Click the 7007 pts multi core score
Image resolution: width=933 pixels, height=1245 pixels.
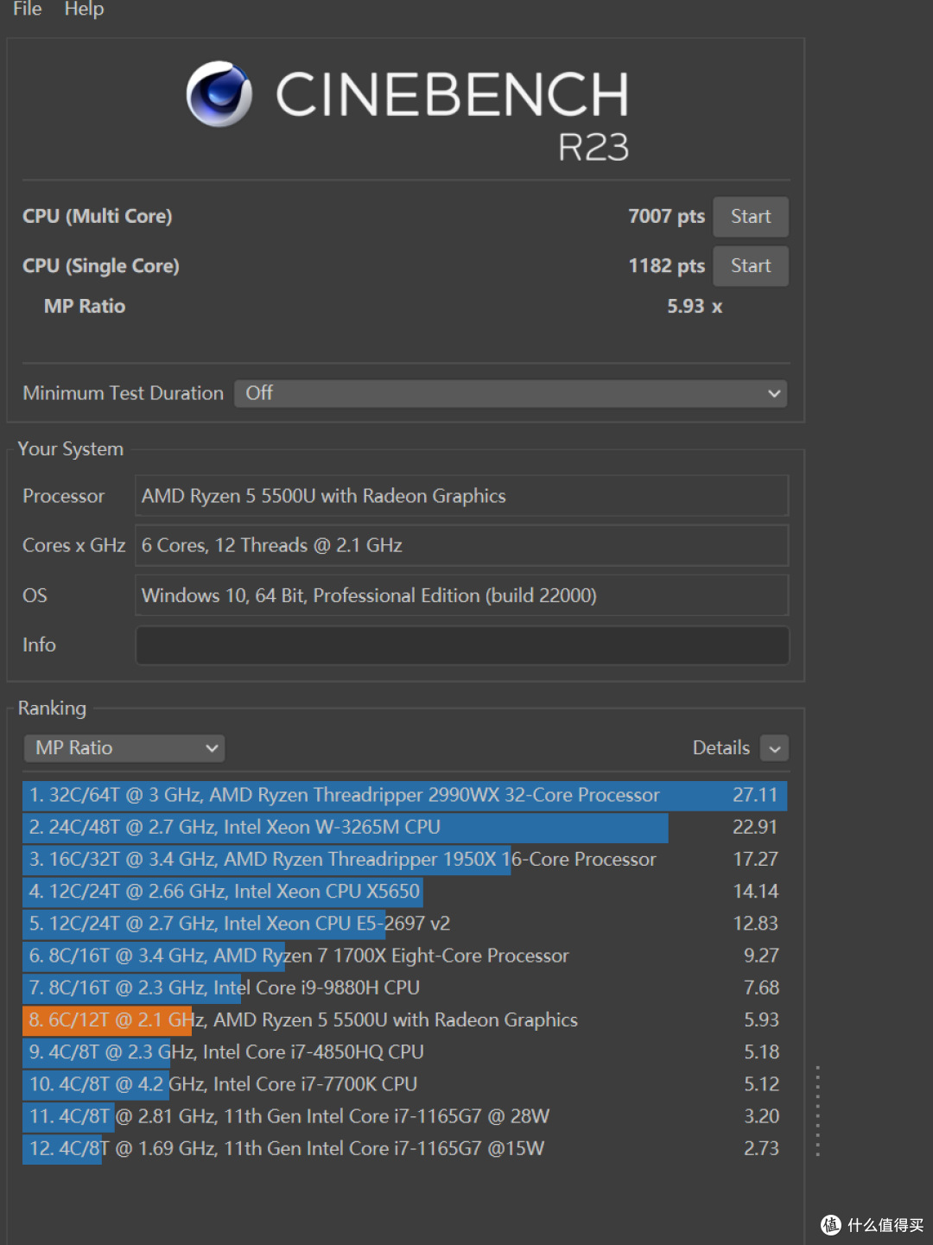666,217
